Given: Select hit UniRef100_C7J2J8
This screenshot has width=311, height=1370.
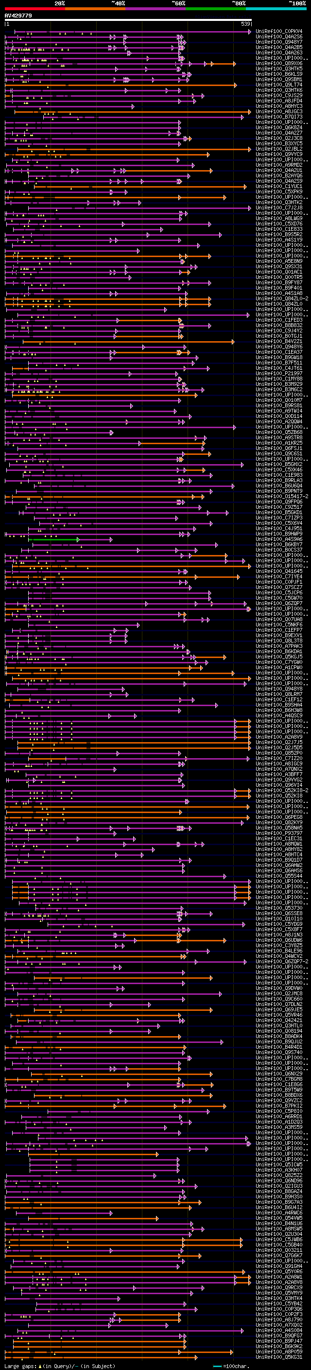Looking at the screenshot, I should (279, 208).
